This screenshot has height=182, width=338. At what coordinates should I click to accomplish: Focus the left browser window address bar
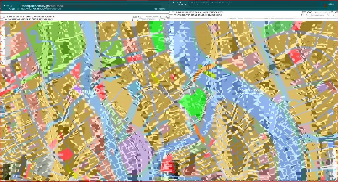(83, 7)
